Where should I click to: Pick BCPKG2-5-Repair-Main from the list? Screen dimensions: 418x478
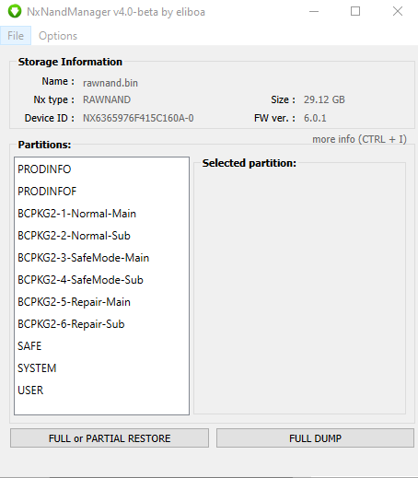tap(101, 302)
